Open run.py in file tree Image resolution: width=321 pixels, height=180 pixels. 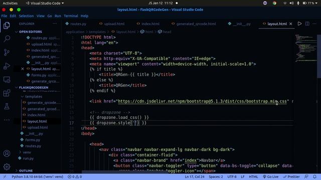tap(28, 158)
